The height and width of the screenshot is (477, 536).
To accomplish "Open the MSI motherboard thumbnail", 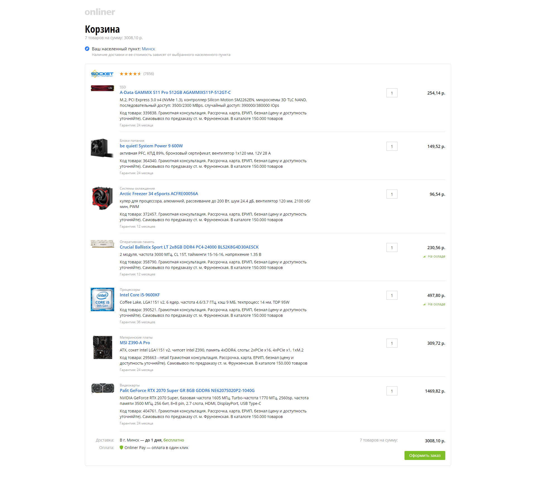I will [102, 347].
